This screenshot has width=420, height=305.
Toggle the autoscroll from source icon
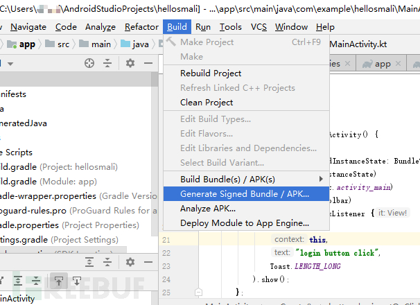pos(77,281)
